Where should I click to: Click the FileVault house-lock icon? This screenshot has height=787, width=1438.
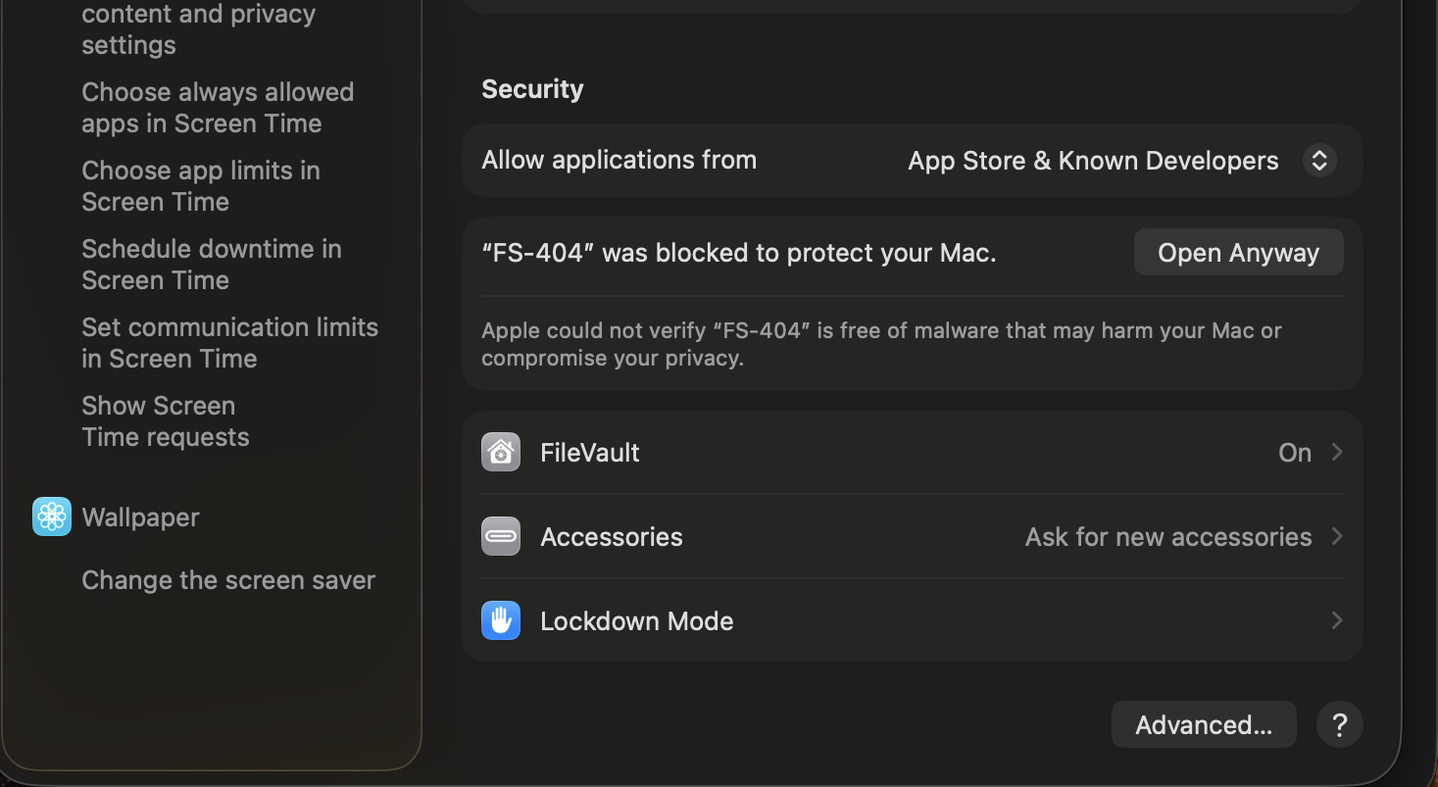[x=501, y=452]
